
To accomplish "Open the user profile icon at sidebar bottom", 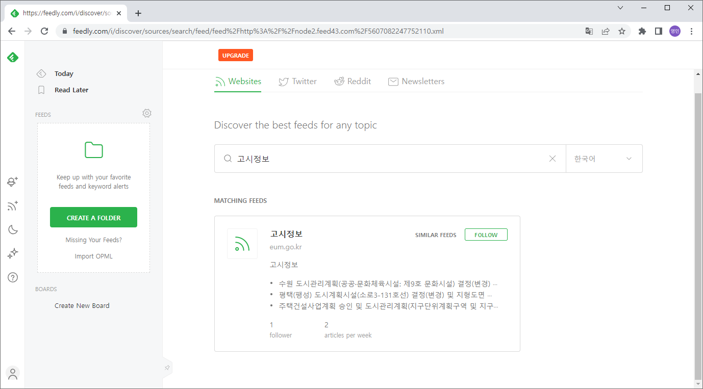I will coord(13,374).
